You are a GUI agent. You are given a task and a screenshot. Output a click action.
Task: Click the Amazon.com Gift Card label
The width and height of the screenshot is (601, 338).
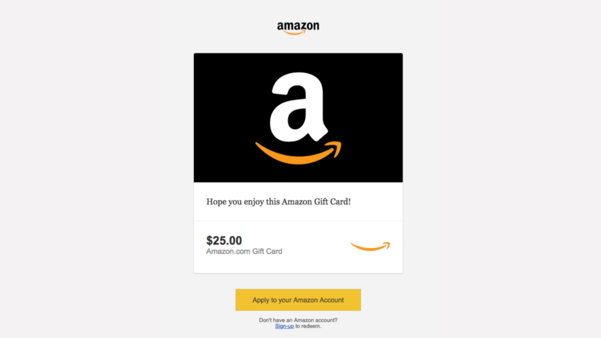click(244, 251)
